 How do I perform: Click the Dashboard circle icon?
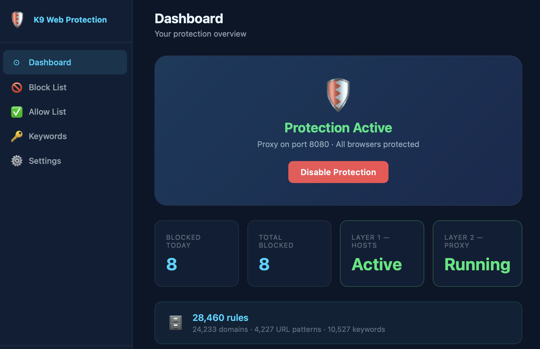point(16,63)
